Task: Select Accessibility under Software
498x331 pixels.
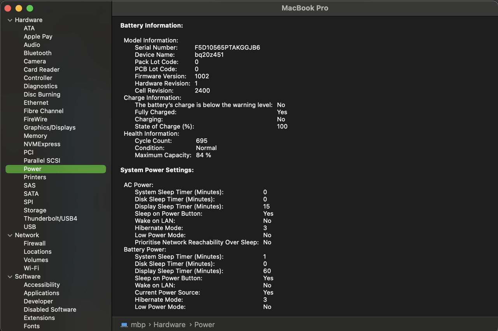Action: pyautogui.click(x=42, y=285)
